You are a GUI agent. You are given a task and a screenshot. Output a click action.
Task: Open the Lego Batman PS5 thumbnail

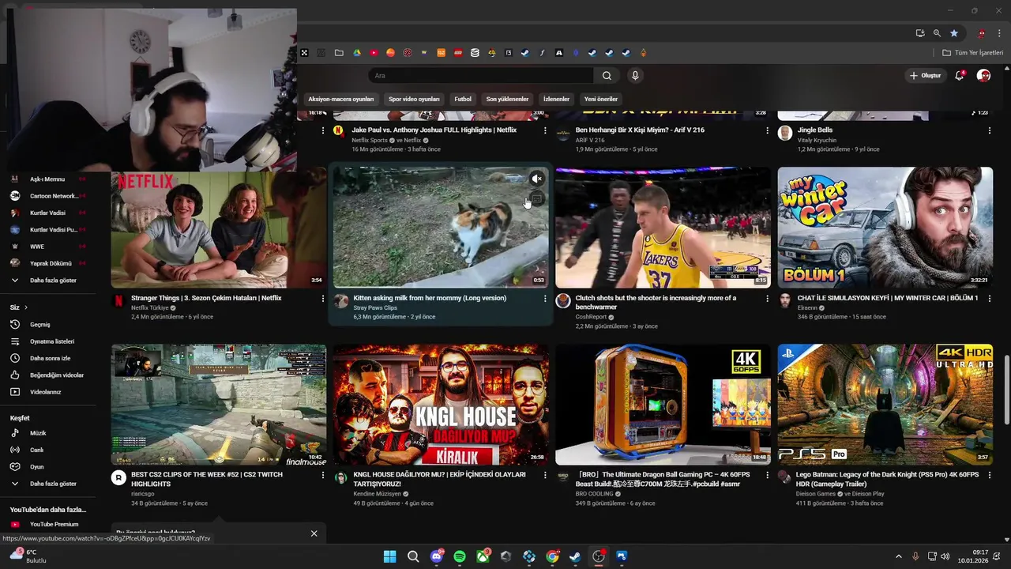[885, 405]
